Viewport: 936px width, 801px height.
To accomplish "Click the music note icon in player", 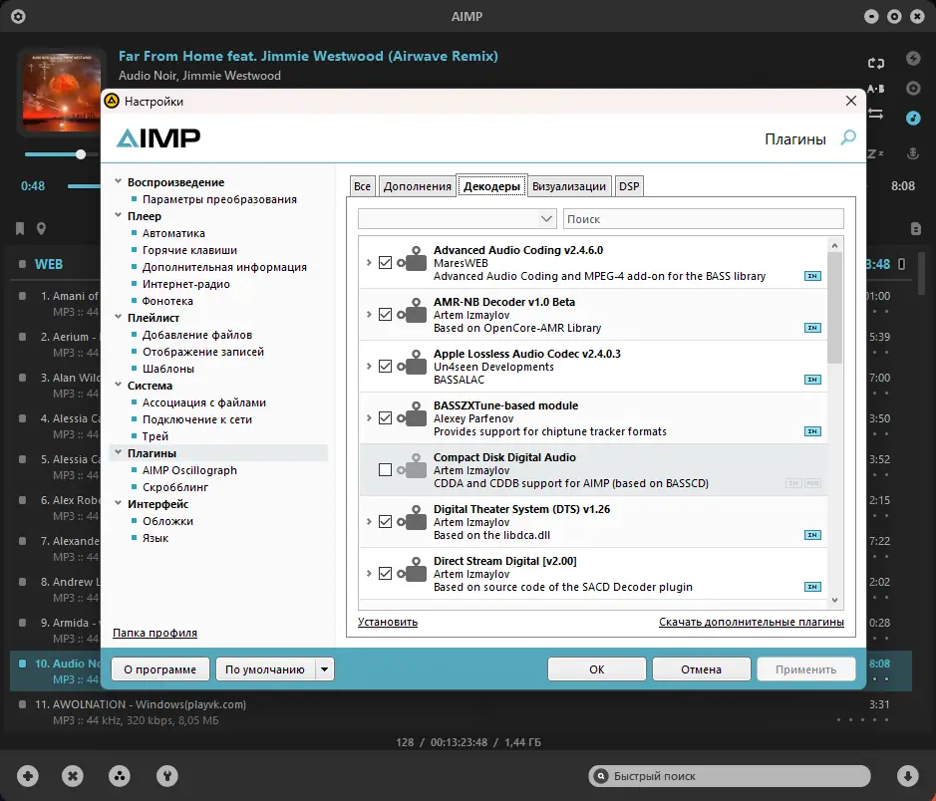I will tap(913, 118).
